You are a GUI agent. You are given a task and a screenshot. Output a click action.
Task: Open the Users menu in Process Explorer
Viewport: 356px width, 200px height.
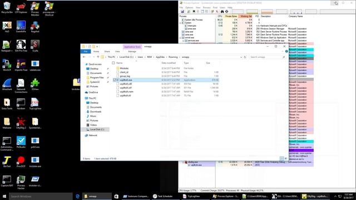(222, 7)
